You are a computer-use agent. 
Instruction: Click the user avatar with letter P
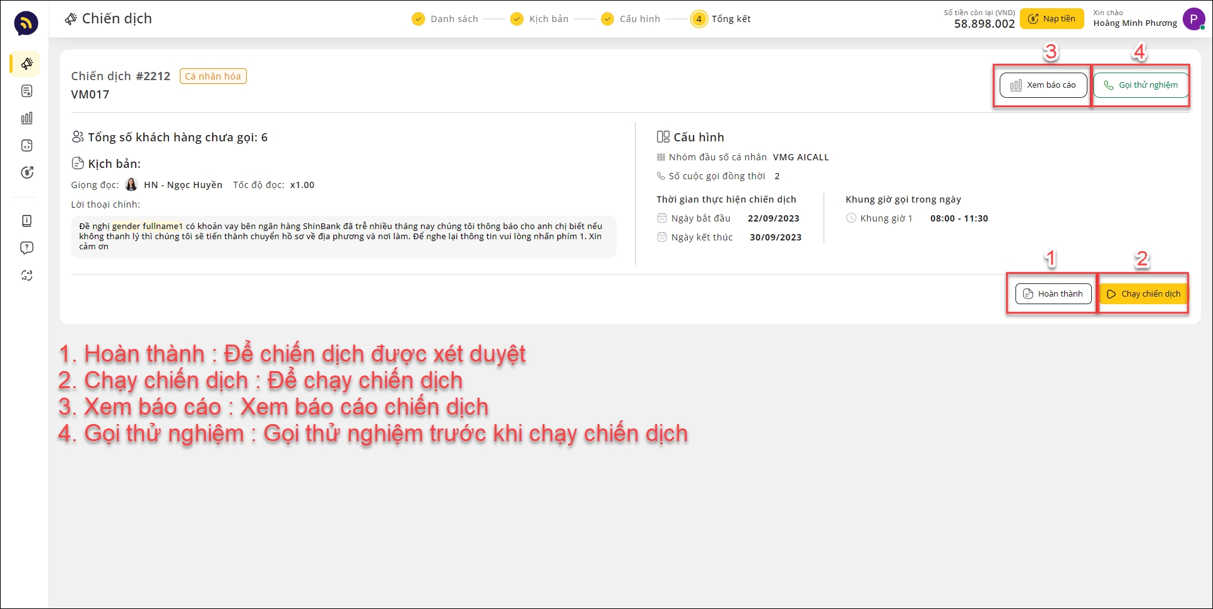(1193, 19)
